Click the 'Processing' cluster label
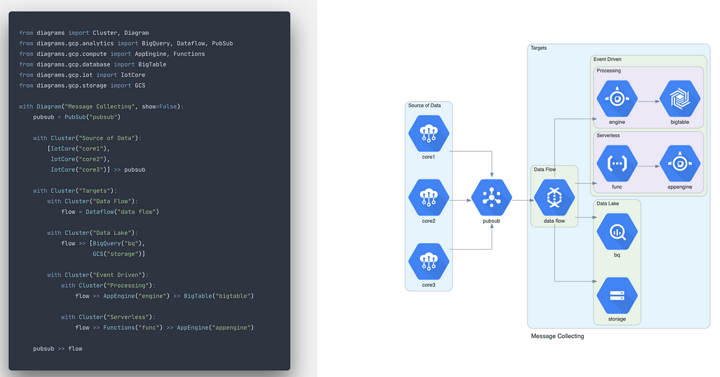Viewport: 720px width, 377px height. (609, 71)
